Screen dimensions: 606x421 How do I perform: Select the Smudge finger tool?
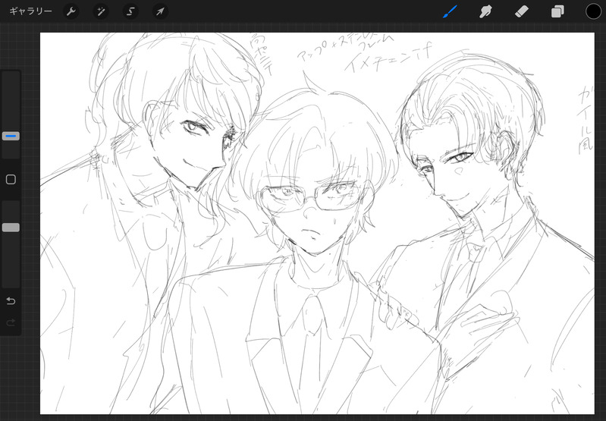point(485,11)
